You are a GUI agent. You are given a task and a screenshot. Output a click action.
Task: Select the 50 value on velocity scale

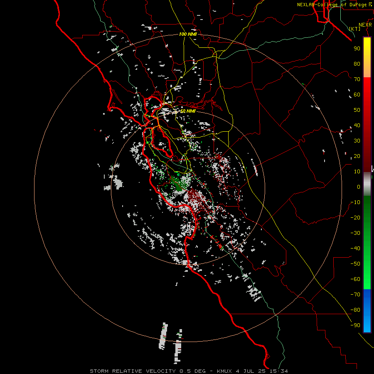(x=357, y=110)
